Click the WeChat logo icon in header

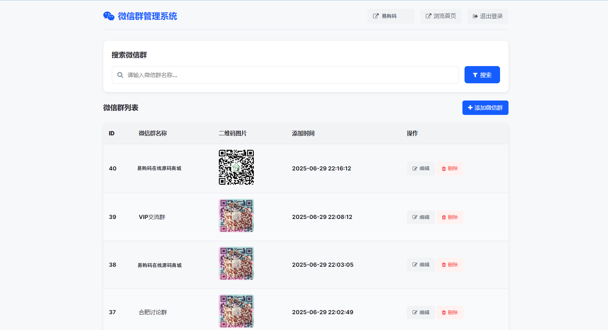pyautogui.click(x=109, y=16)
